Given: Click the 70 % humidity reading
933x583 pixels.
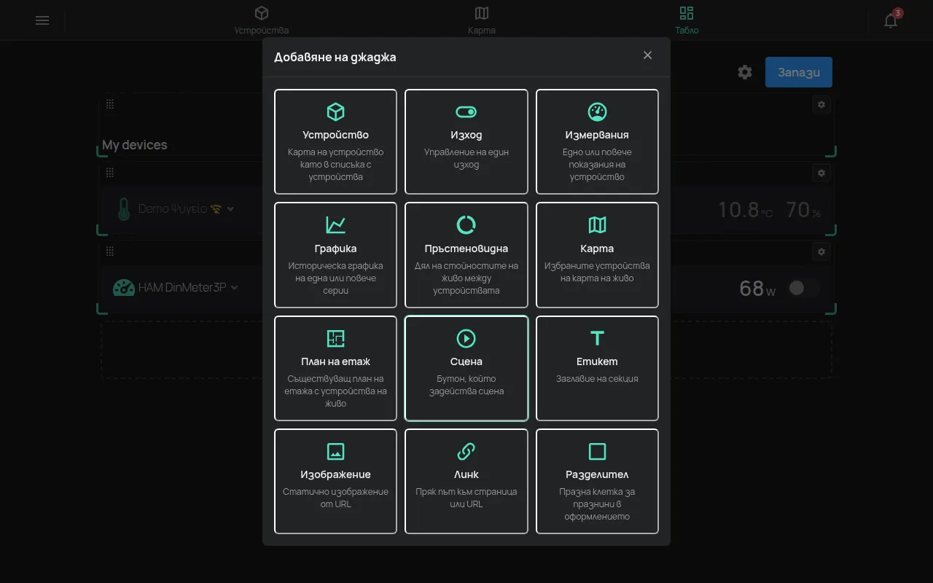Looking at the screenshot, I should pyautogui.click(x=803, y=210).
